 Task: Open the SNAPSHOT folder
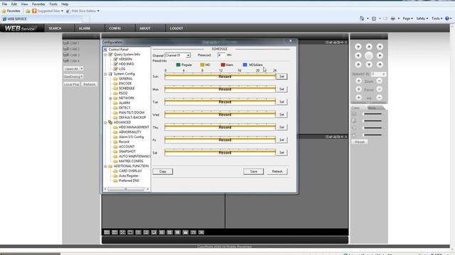127,152
